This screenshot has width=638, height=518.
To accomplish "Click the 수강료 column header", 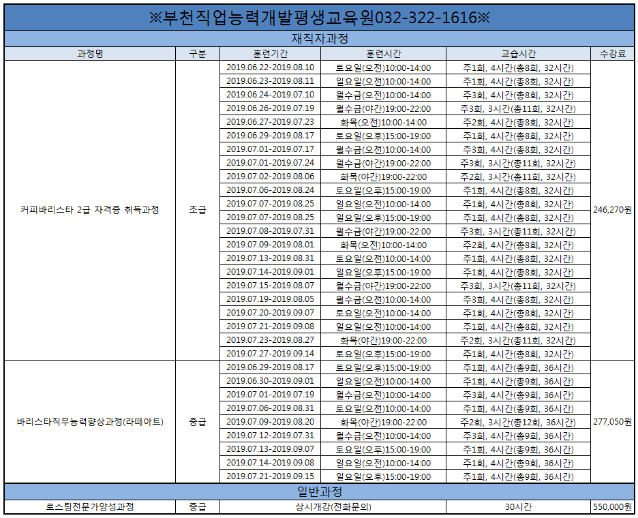I will pos(612,54).
